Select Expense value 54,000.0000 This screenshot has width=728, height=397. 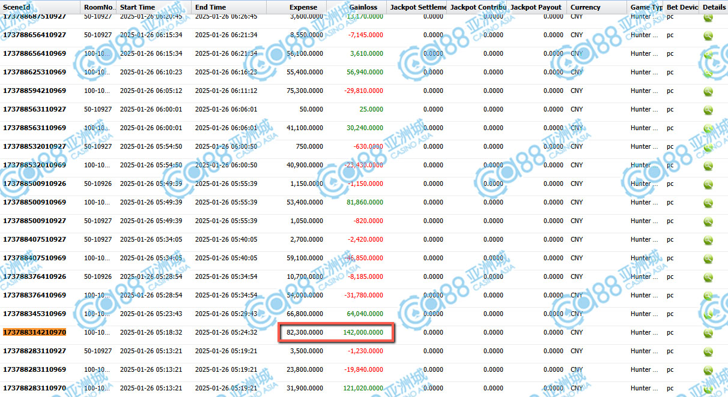[x=305, y=295]
